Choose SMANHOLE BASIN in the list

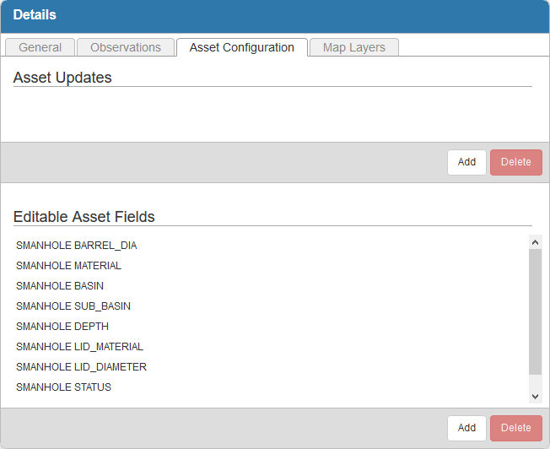[x=60, y=286]
